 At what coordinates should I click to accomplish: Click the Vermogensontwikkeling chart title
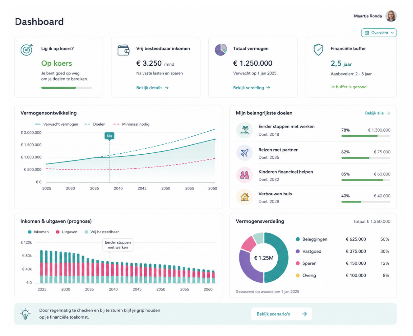[x=49, y=113]
